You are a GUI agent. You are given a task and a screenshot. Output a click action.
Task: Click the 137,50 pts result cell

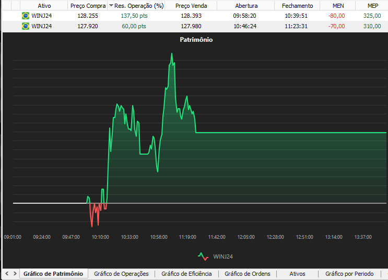point(134,16)
